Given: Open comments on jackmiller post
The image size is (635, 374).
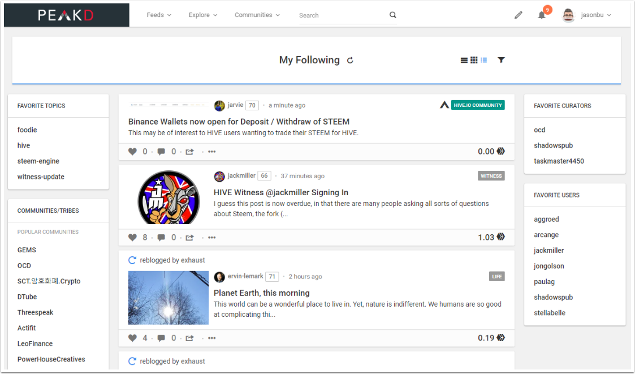Looking at the screenshot, I should point(161,238).
